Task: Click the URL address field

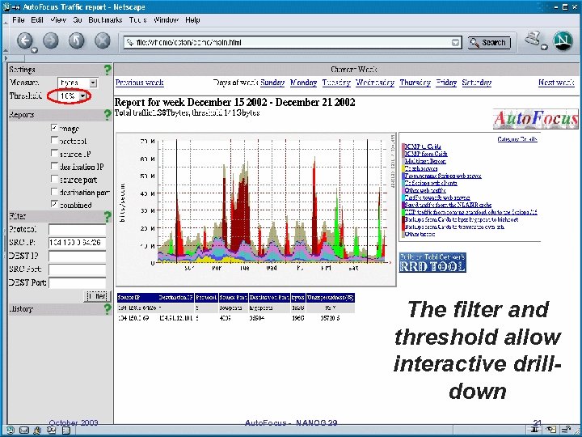Action: click(288, 43)
